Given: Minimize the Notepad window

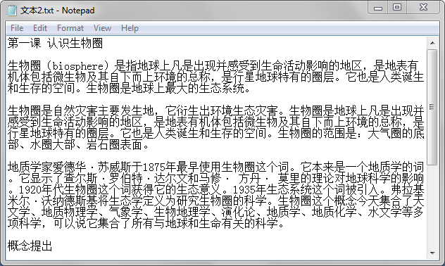Looking at the screenshot, I should coord(378,8).
